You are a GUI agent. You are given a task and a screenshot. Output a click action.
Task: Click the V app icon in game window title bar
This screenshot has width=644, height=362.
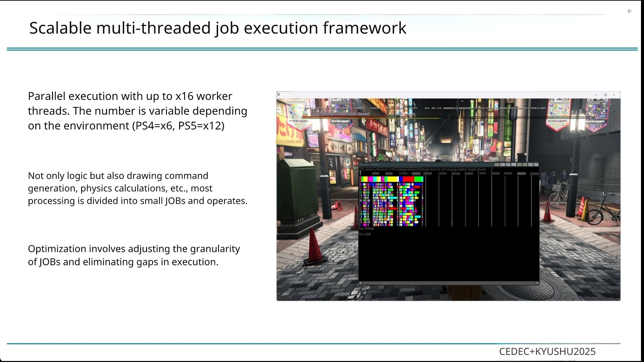point(279,95)
